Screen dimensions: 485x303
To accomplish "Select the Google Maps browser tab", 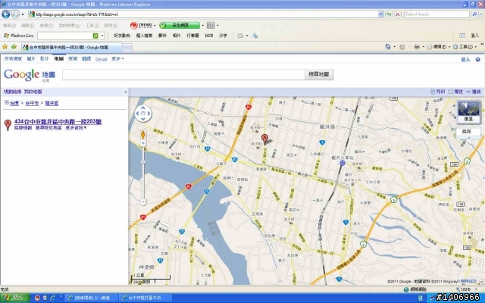I will click(x=72, y=47).
